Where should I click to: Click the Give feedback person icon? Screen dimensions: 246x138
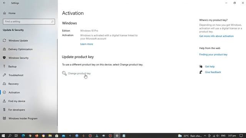[x=201, y=72]
